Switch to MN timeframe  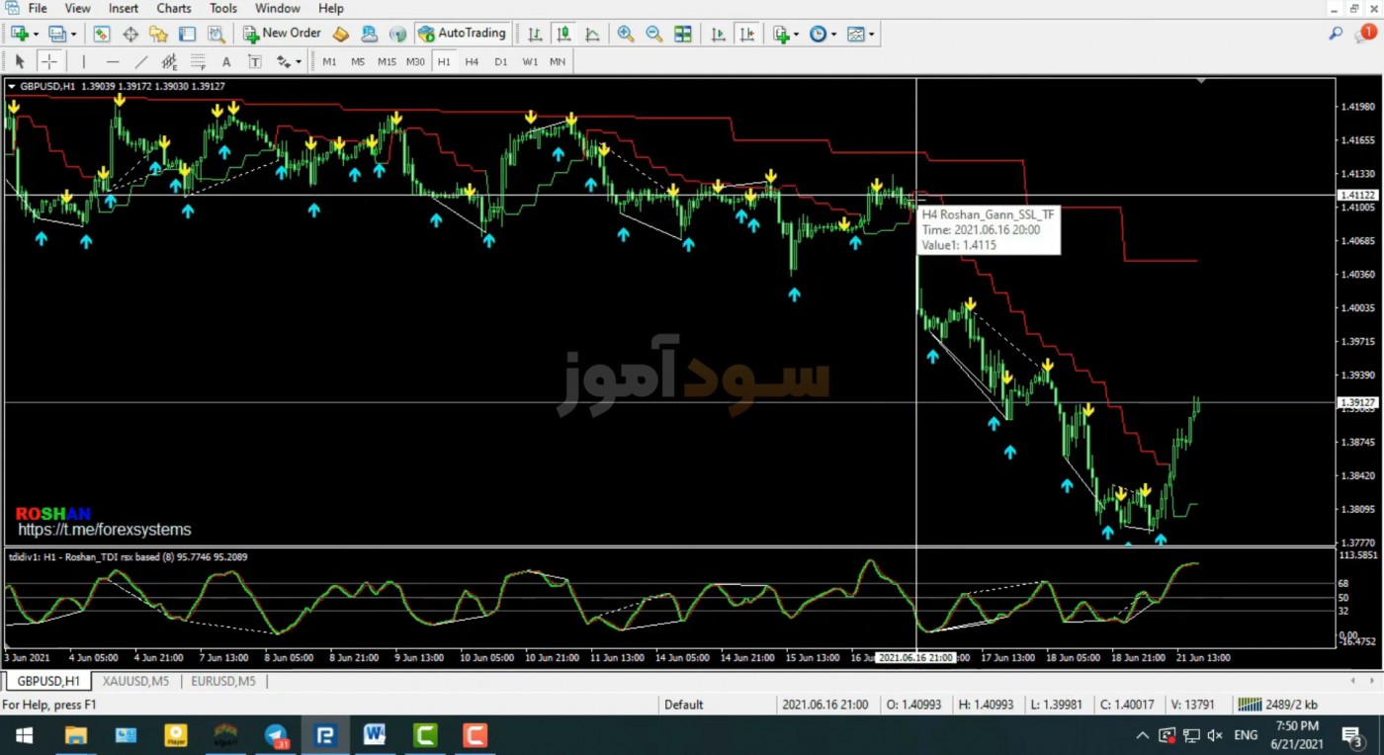pos(558,61)
